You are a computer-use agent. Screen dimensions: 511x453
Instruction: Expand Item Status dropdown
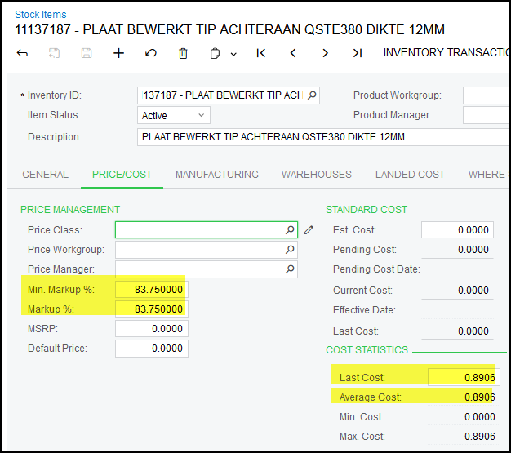200,116
